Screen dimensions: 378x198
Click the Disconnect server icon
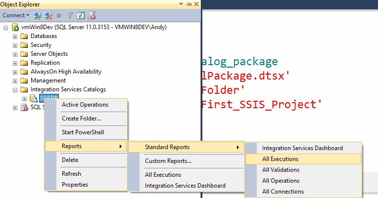coord(48,16)
